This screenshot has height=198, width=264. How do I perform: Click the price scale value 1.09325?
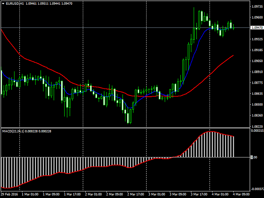tap(257, 39)
